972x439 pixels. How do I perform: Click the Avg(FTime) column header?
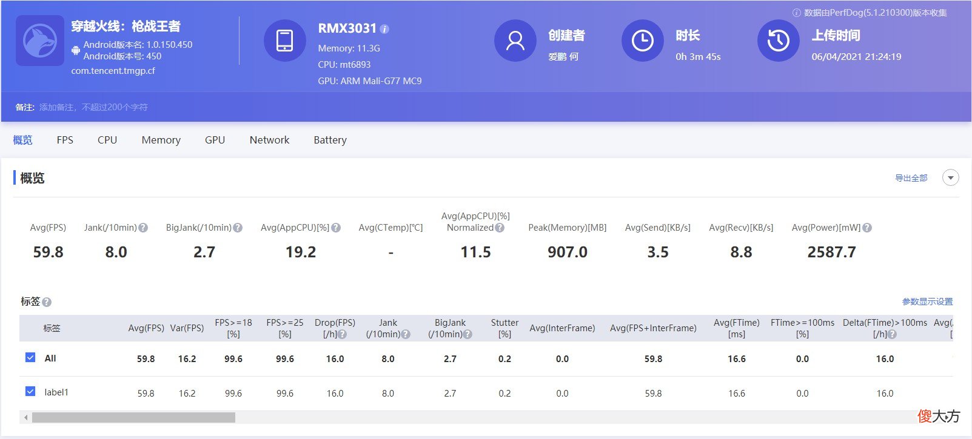coord(737,328)
